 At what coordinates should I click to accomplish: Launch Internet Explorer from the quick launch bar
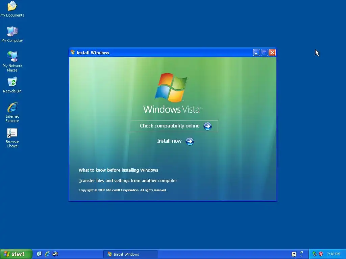47,254
